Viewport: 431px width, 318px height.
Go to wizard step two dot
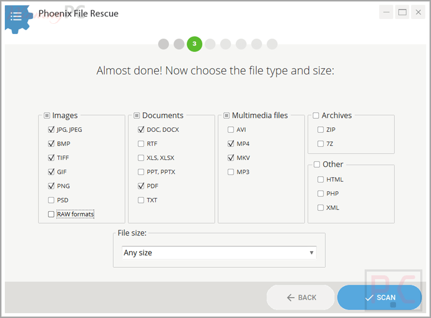tap(179, 44)
